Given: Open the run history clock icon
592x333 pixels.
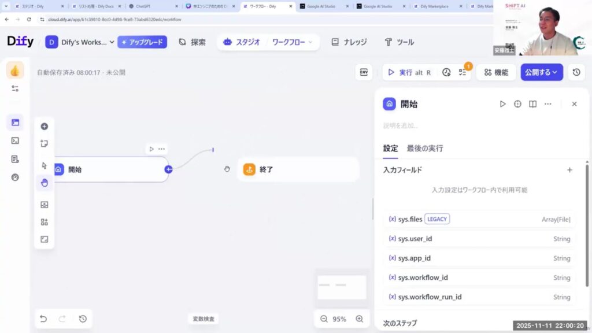Looking at the screenshot, I should [x=446, y=72].
